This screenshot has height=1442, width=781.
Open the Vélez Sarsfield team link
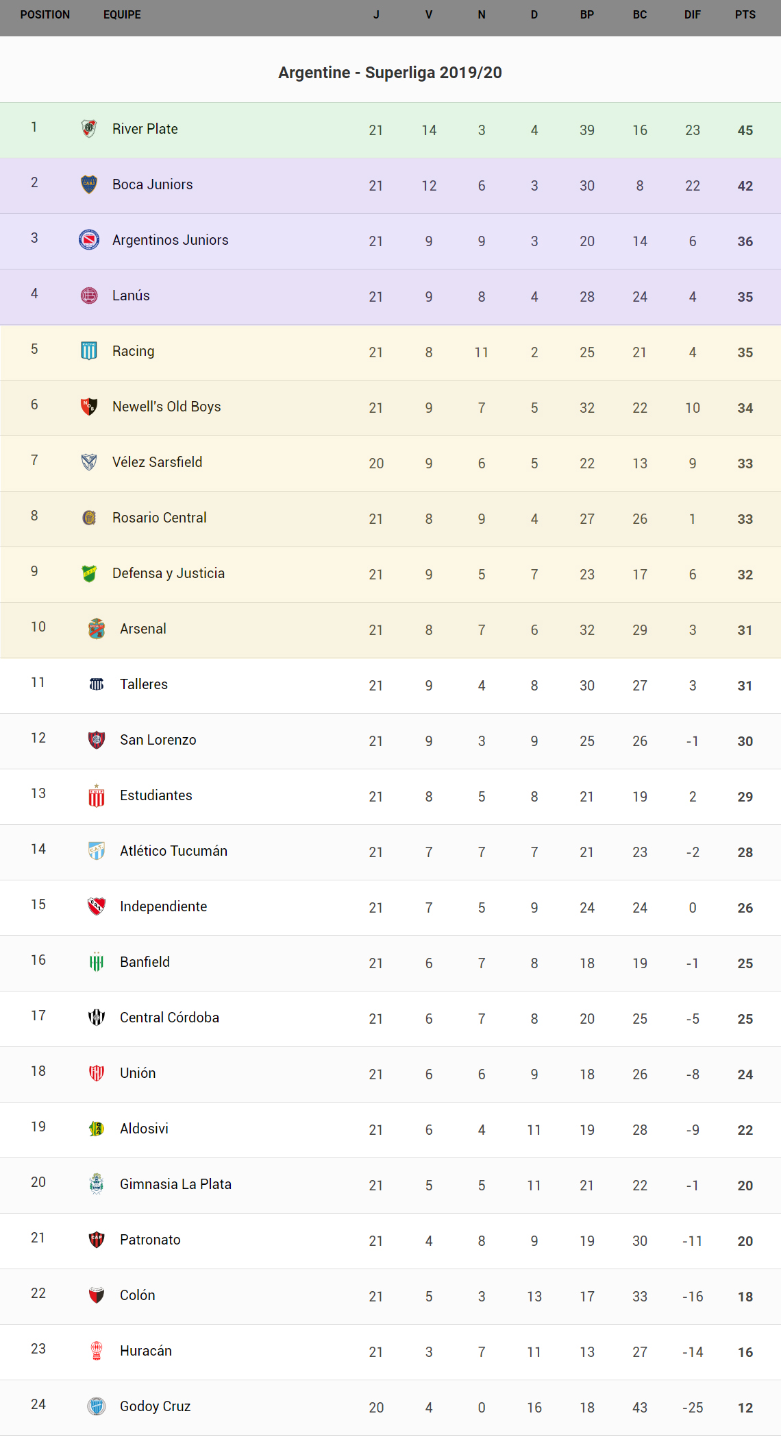(157, 462)
